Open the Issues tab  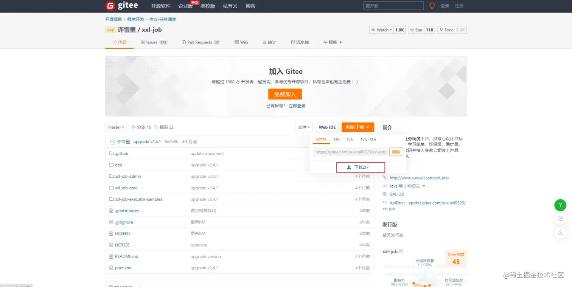tap(154, 42)
